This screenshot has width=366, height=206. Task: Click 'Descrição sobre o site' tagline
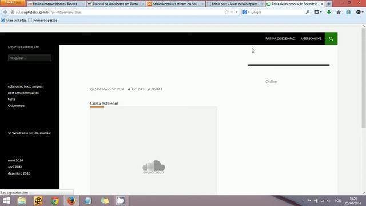pos(23,47)
